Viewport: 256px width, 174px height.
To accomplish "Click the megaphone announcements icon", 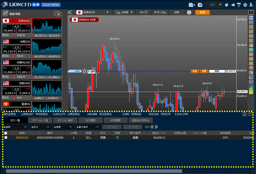I will (233, 5).
